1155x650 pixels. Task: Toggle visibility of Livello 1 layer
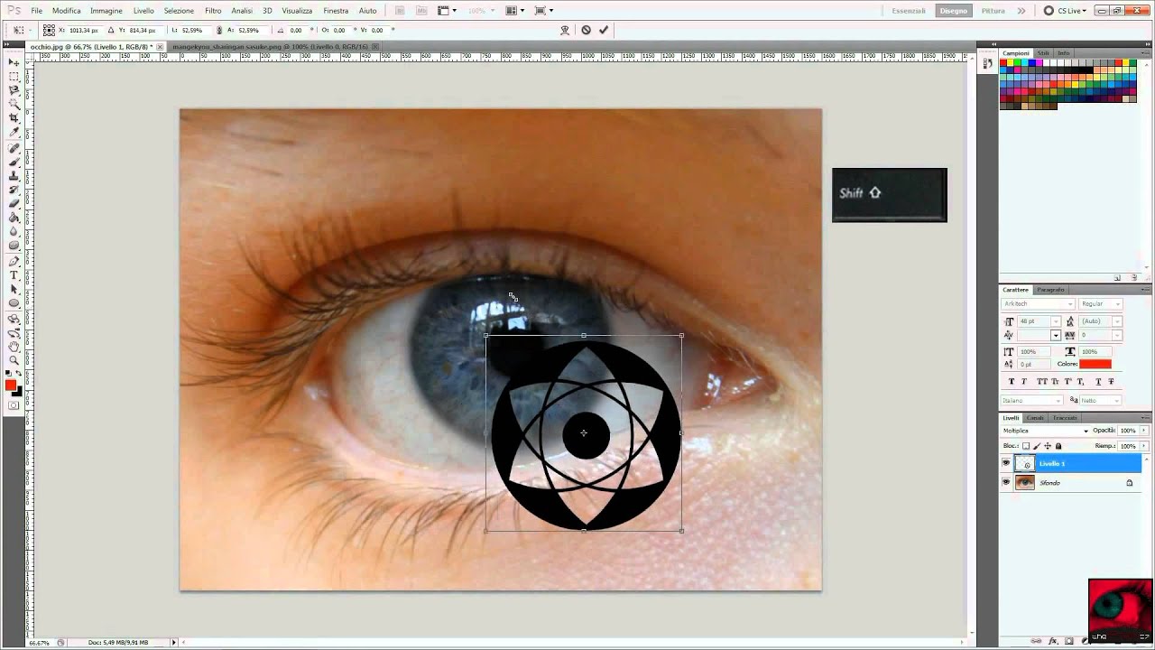click(x=1006, y=463)
